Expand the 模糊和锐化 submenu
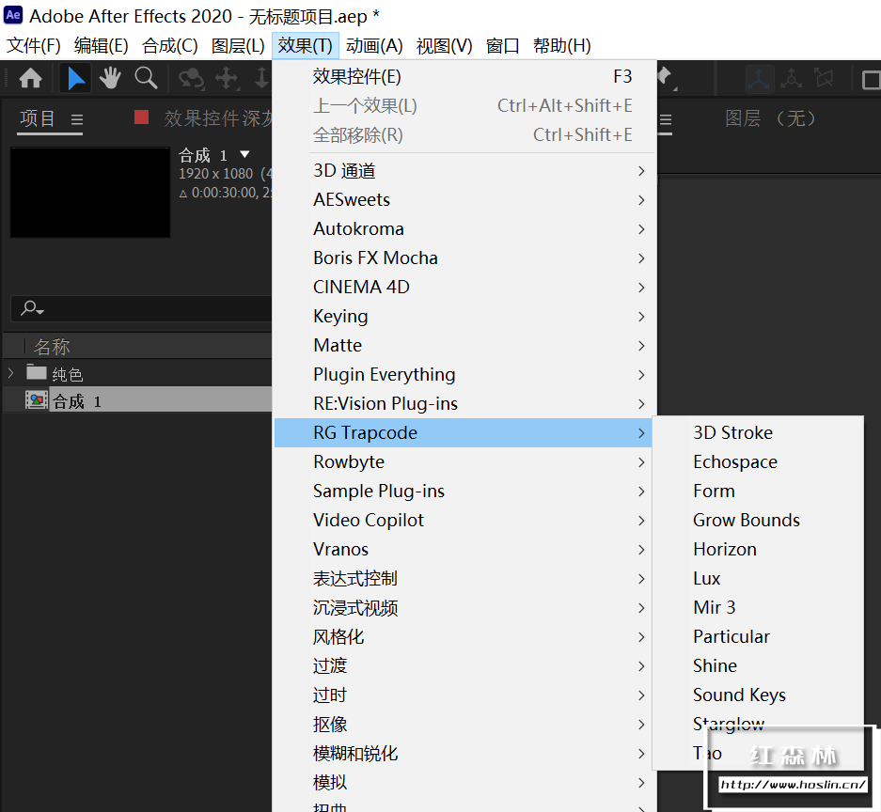This screenshot has width=881, height=812. tap(464, 754)
